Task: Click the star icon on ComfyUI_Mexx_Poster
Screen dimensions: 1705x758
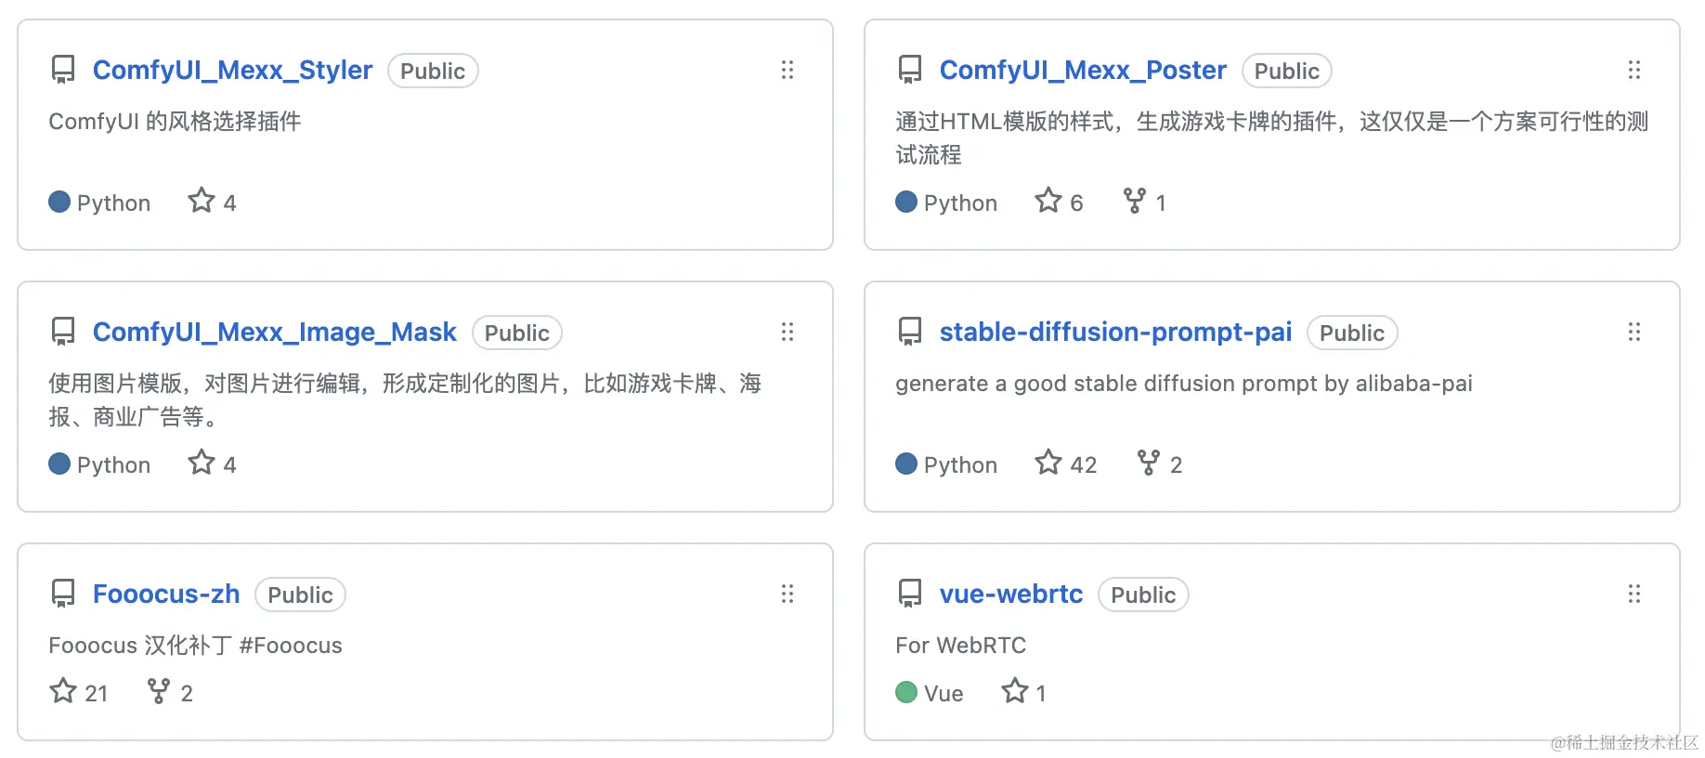Action: coord(1048,201)
